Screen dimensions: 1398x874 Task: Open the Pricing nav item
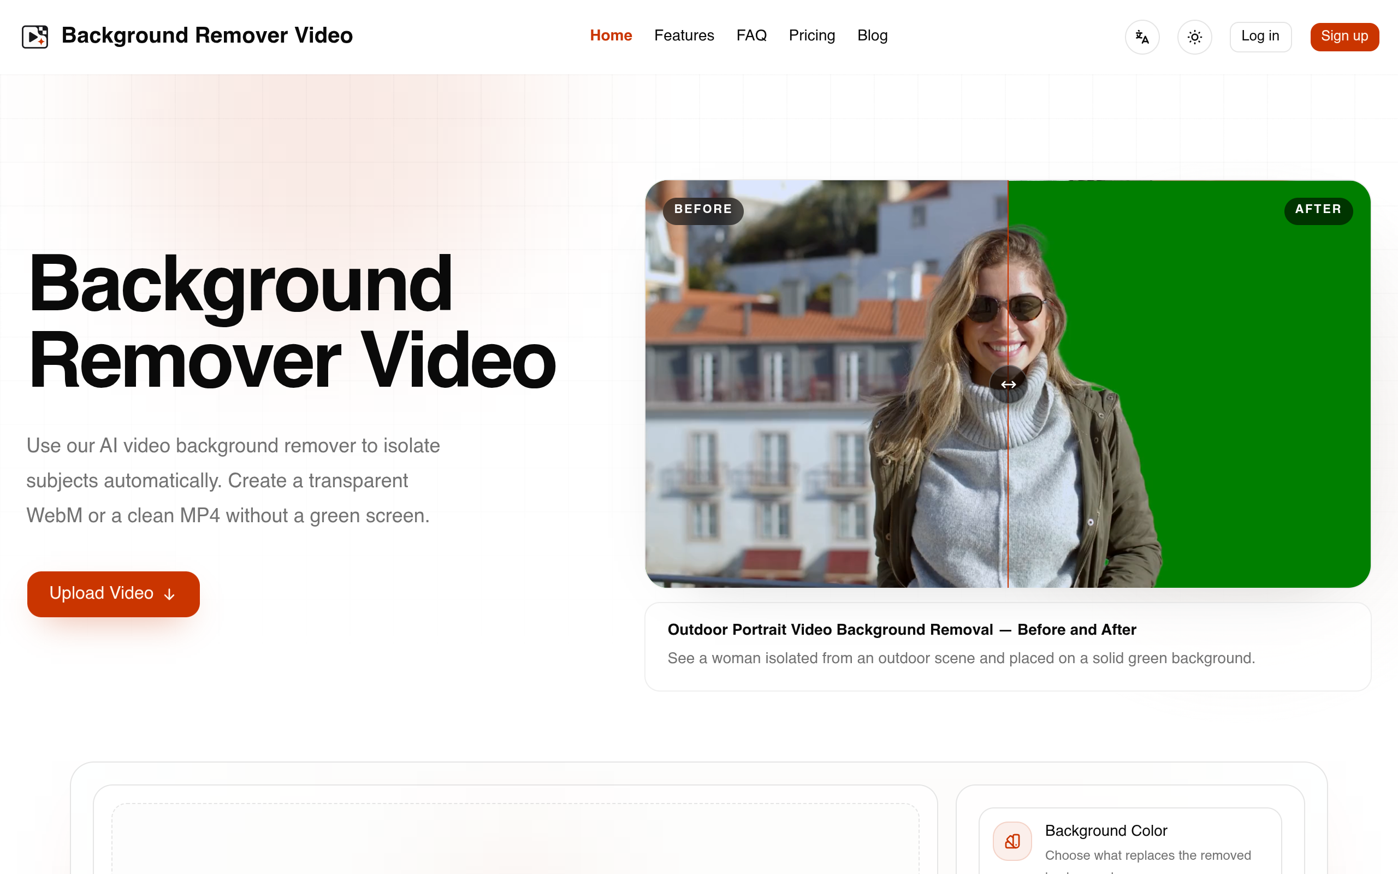point(811,36)
